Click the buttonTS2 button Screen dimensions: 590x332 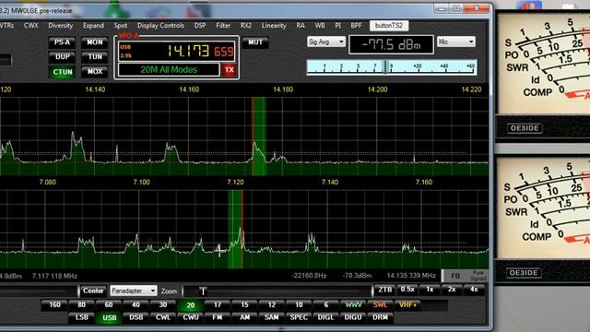coord(389,26)
